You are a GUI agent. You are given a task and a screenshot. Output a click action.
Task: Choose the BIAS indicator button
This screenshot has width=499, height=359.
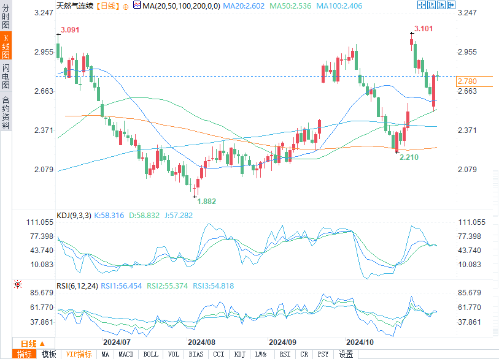(x=196, y=354)
